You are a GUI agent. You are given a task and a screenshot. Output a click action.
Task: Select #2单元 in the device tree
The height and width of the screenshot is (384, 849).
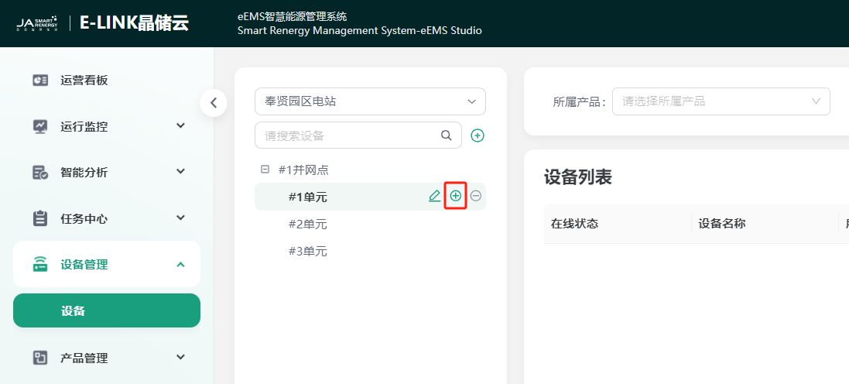click(x=307, y=225)
